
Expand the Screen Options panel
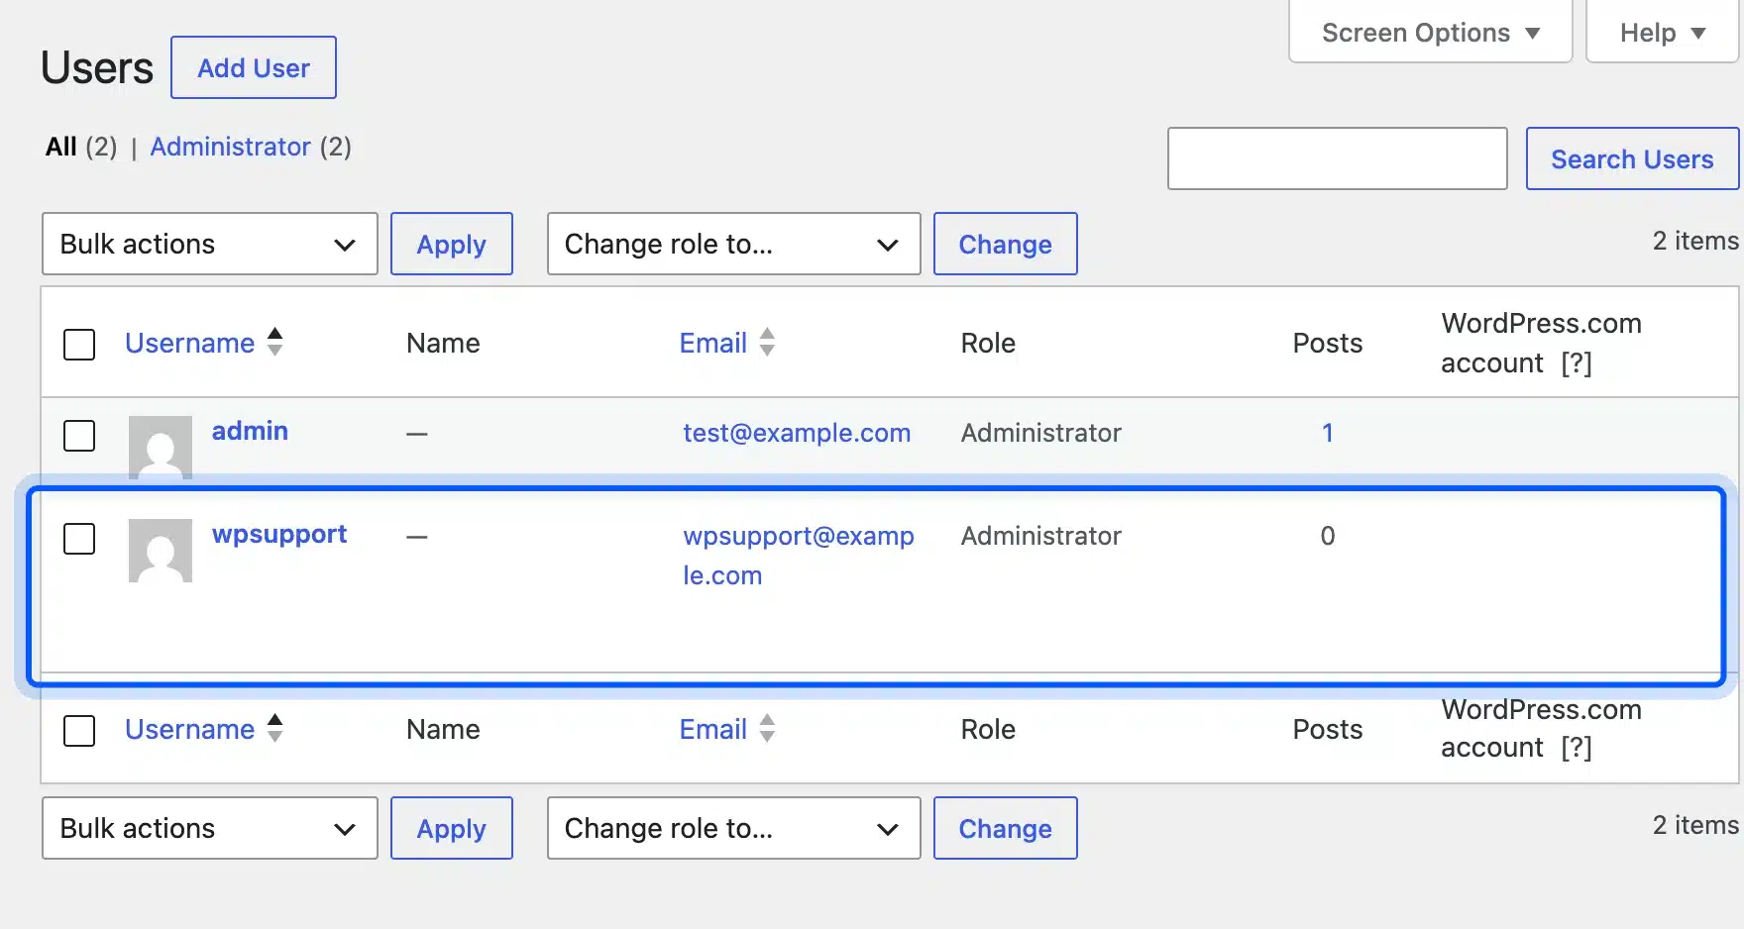click(x=1431, y=33)
